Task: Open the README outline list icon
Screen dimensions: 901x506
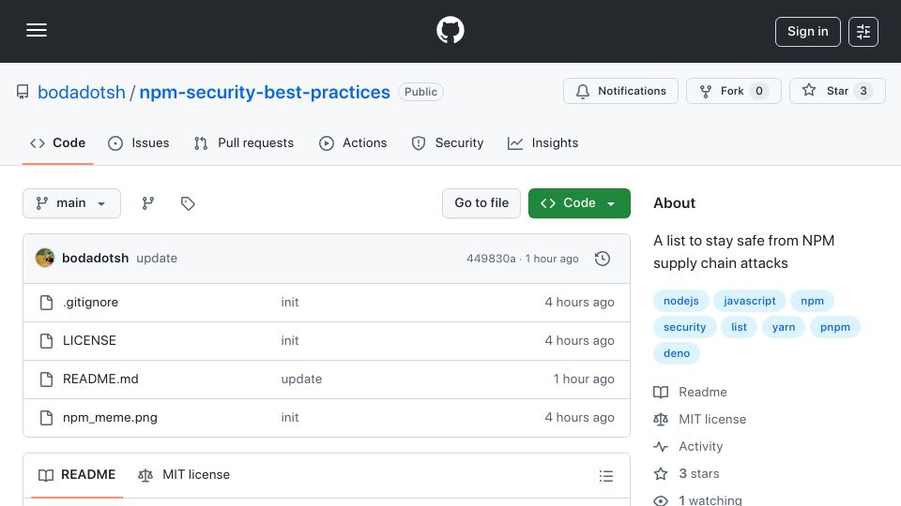Action: (x=605, y=476)
